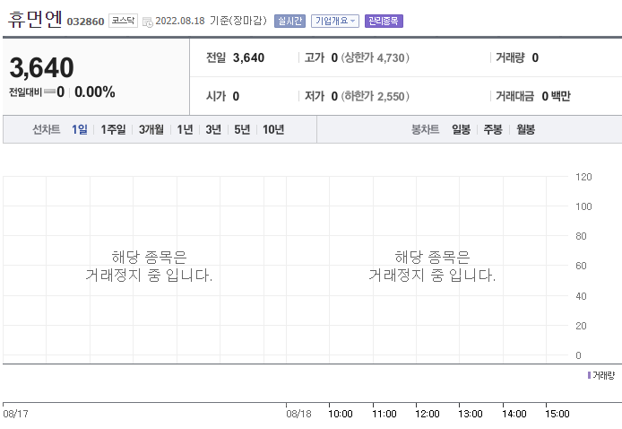Select the 10년 line chart tab

tap(273, 129)
